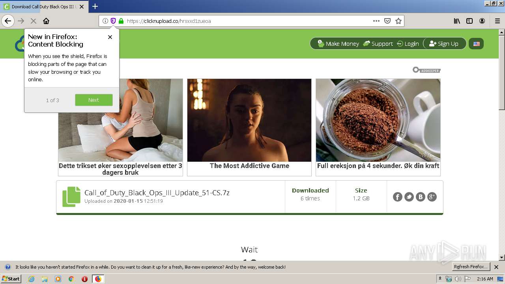
Task: Share file on Facebook
Action: [398, 197]
